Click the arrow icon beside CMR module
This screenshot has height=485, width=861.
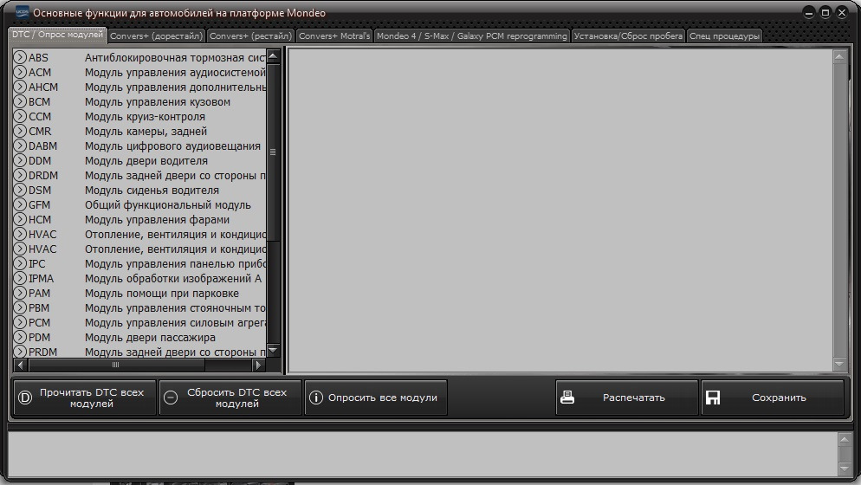pos(20,131)
